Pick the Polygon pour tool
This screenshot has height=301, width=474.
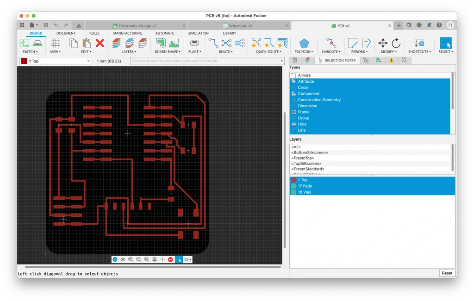click(304, 43)
